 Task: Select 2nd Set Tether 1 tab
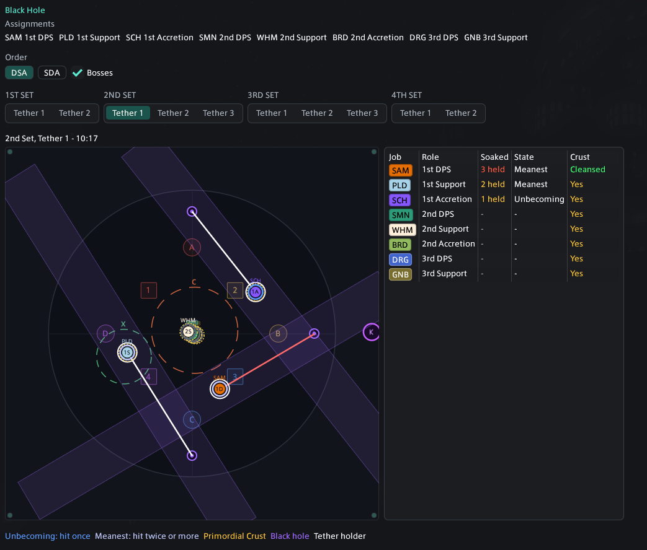[x=128, y=113]
